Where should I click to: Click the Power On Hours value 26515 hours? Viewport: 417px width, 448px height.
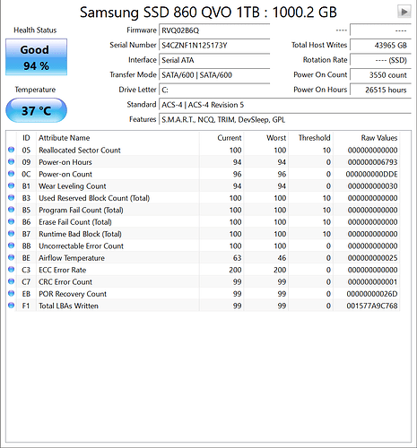[380, 90]
